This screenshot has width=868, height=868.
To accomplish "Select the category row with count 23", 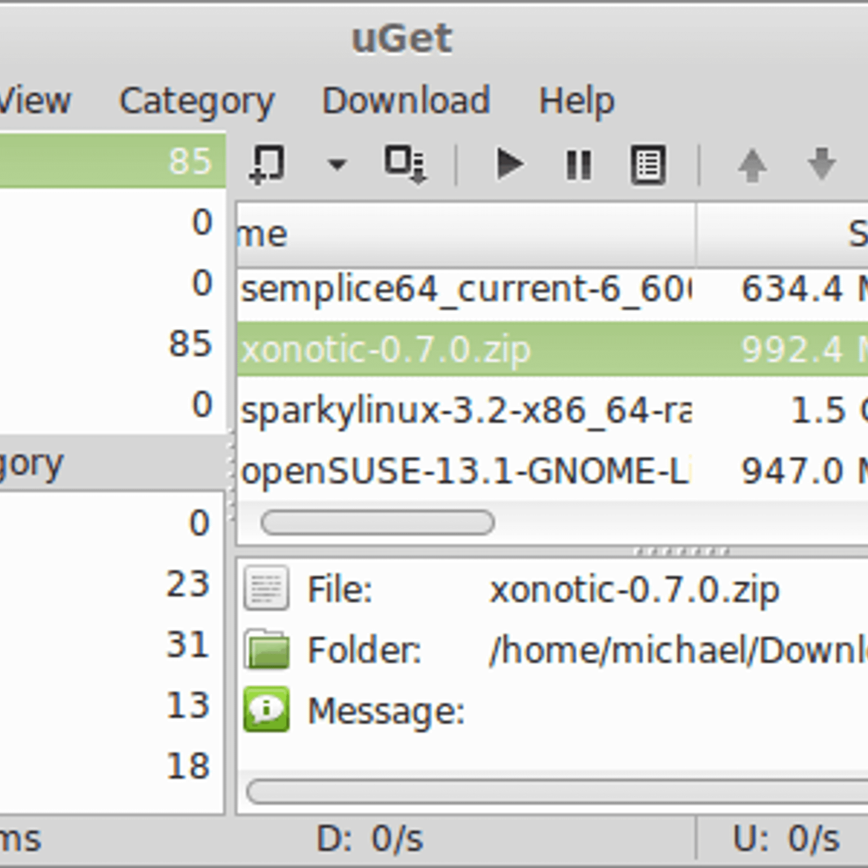I will pyautogui.click(x=112, y=584).
